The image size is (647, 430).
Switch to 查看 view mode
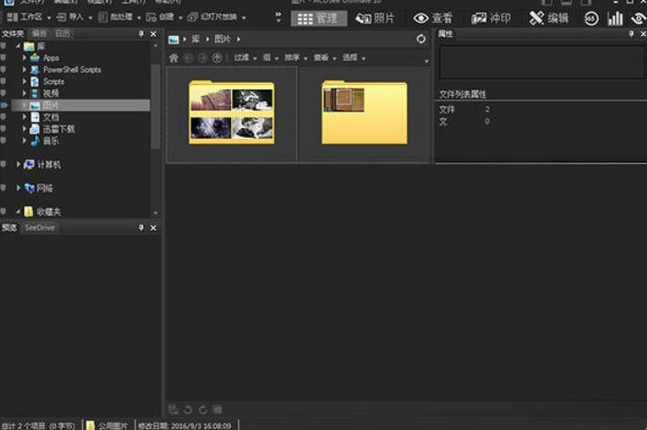[433, 18]
